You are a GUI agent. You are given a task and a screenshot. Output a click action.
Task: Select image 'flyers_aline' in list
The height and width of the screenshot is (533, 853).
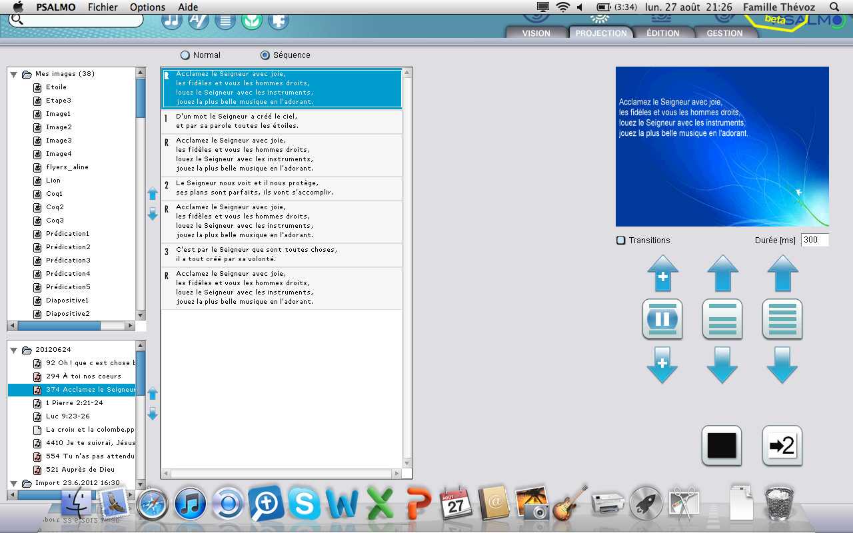(x=67, y=167)
